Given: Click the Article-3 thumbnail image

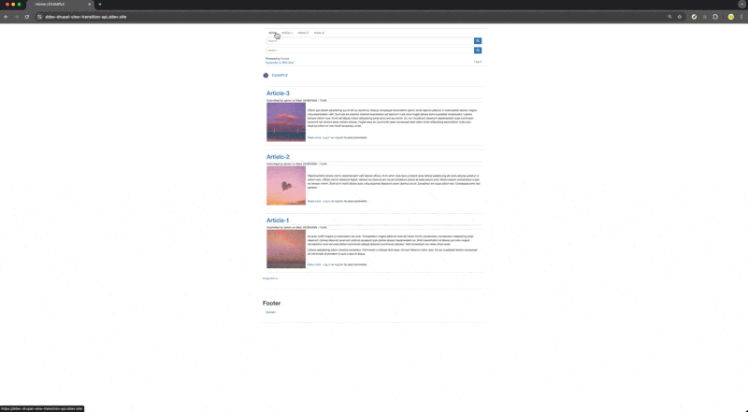Looking at the screenshot, I should tap(285, 122).
